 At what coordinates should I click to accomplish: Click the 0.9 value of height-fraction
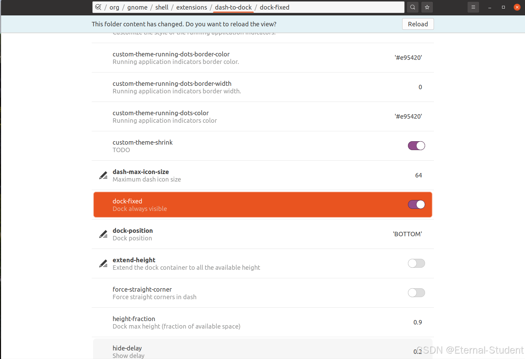click(418, 322)
